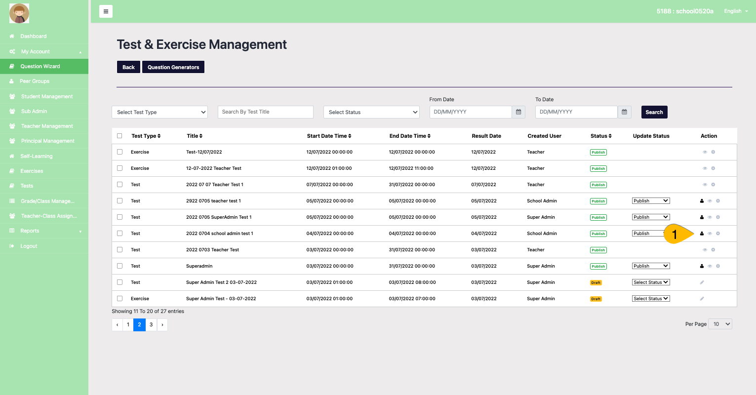This screenshot has height=395, width=756.
Task: Open the English language dropdown
Action: pyautogui.click(x=736, y=11)
